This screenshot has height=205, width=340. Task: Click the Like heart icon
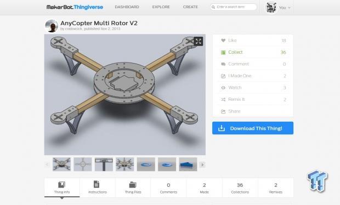[223, 41]
